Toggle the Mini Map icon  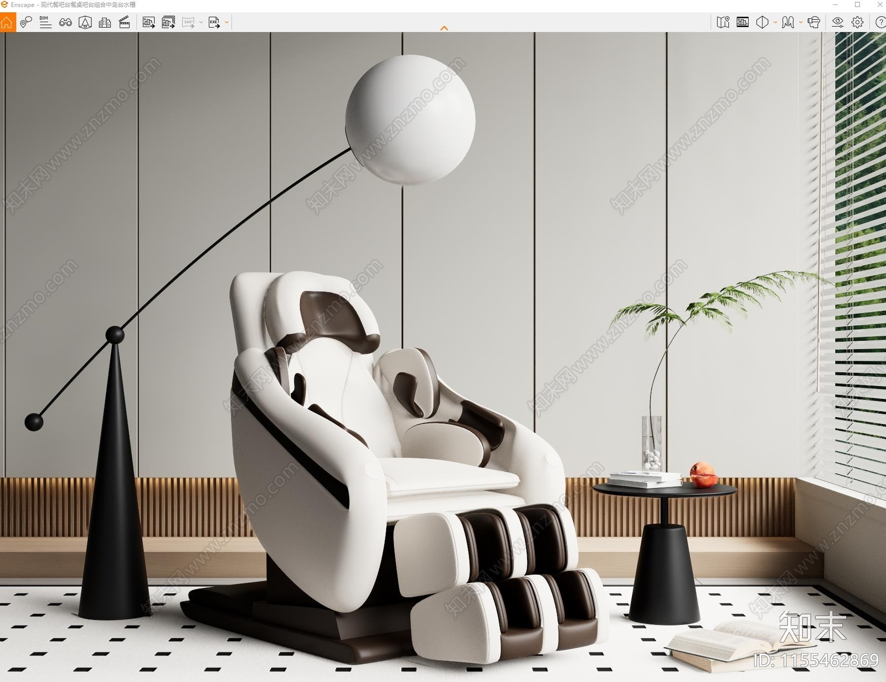tap(723, 22)
